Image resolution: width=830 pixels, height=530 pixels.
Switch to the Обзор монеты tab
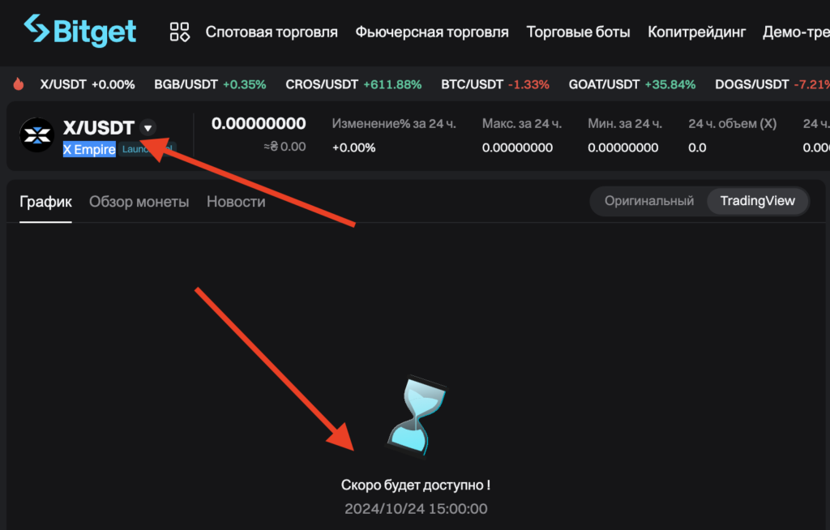pos(139,202)
